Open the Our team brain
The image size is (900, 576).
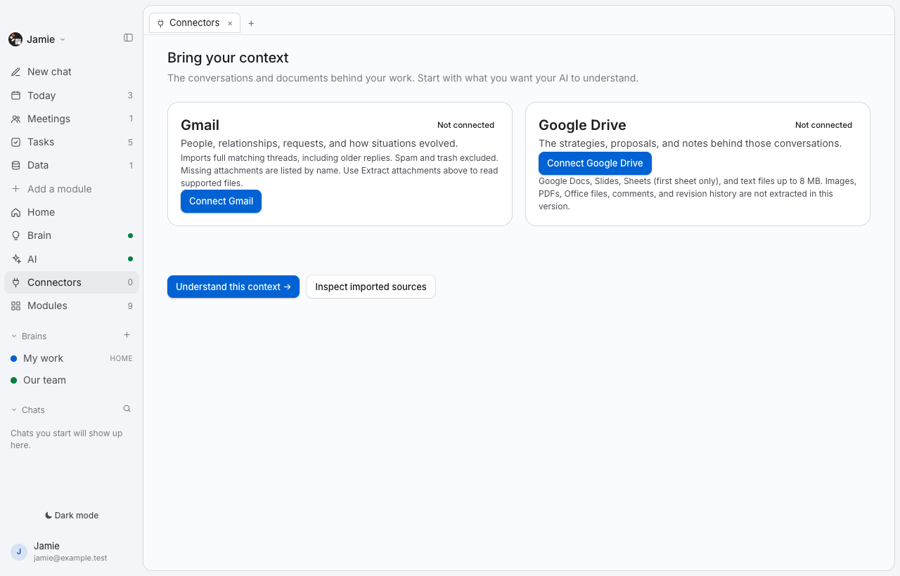72,380
